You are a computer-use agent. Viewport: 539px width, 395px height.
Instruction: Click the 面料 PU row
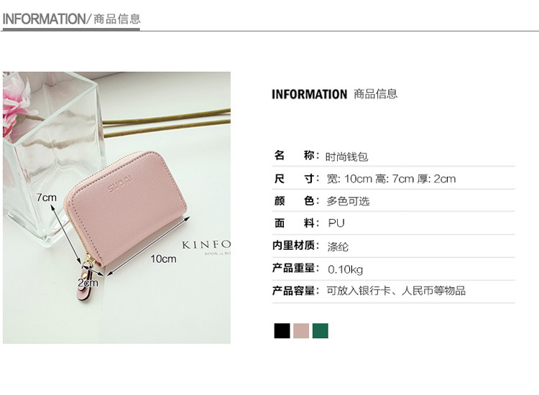pos(393,223)
